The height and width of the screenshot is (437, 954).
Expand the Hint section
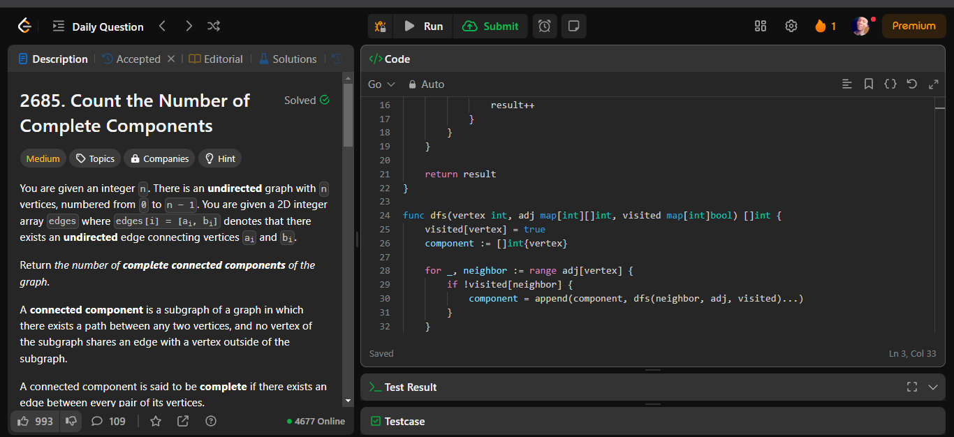(x=219, y=158)
